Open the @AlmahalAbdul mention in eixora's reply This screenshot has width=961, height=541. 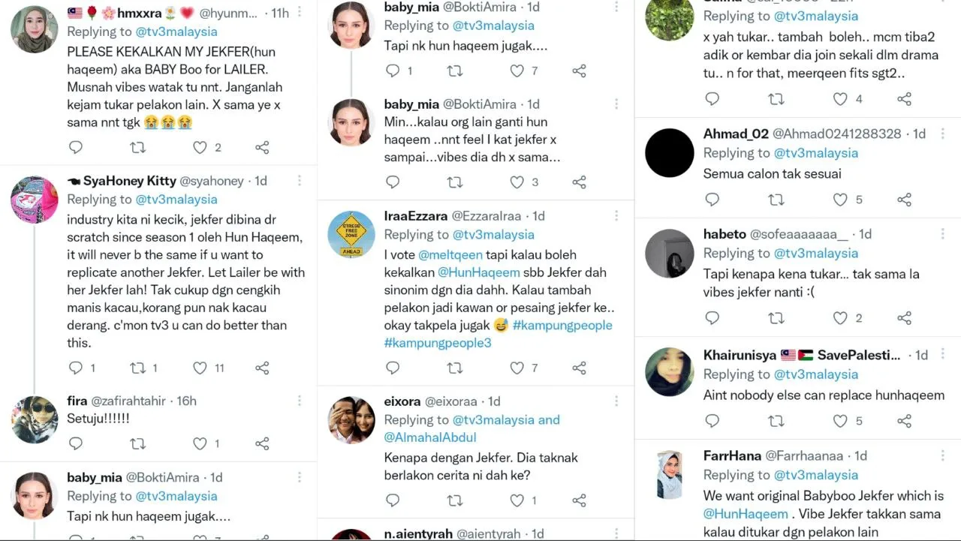[430, 437]
